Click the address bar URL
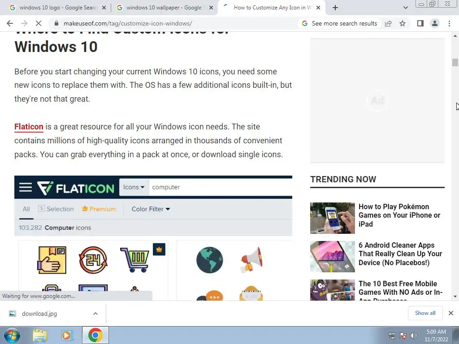Image resolution: width=459 pixels, height=344 pixels. click(128, 23)
